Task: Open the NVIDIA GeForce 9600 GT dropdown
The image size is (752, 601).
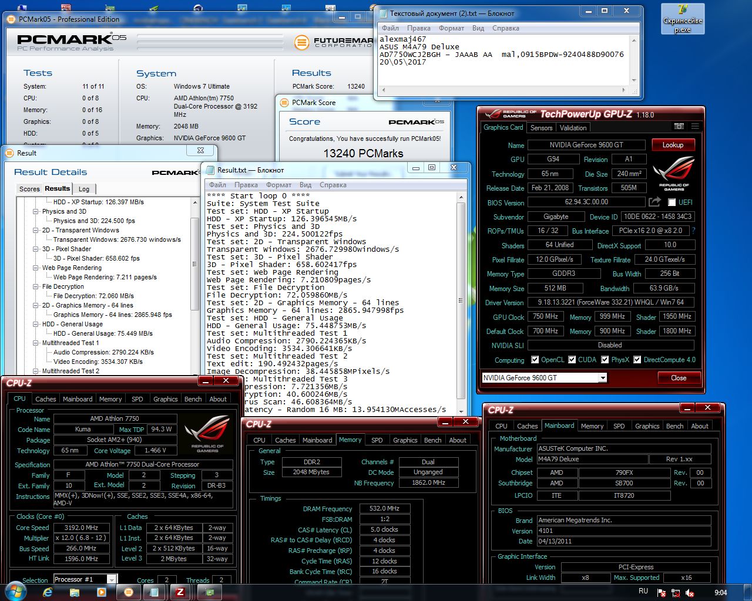Action: tap(603, 378)
